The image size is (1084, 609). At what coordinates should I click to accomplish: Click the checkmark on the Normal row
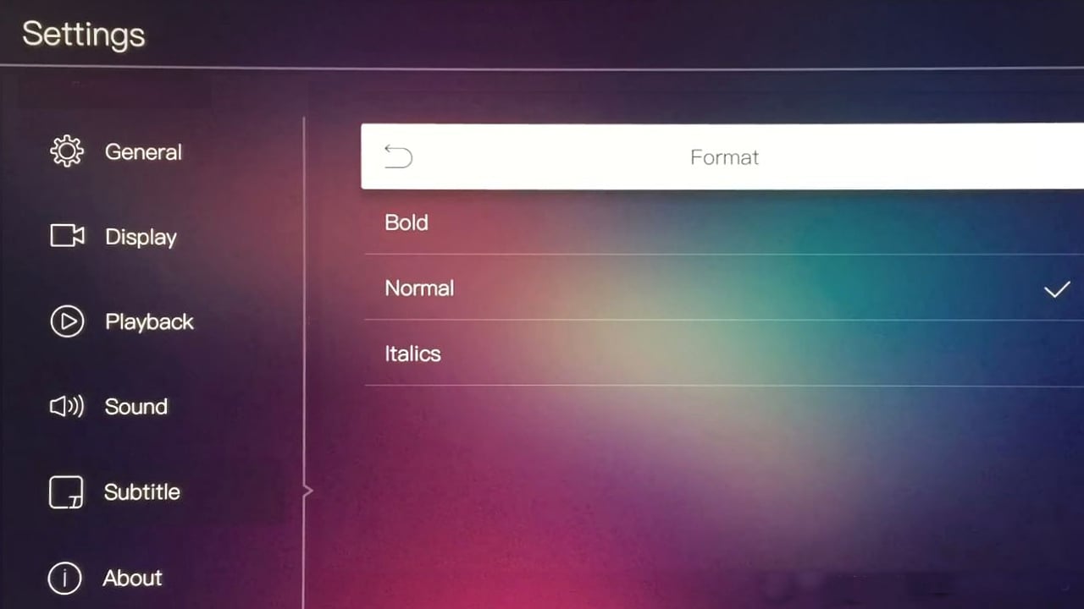[x=1056, y=289]
